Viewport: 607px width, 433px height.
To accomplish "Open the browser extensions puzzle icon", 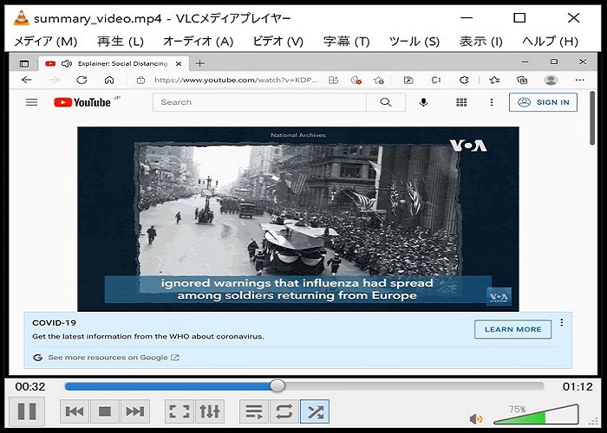I will (464, 80).
